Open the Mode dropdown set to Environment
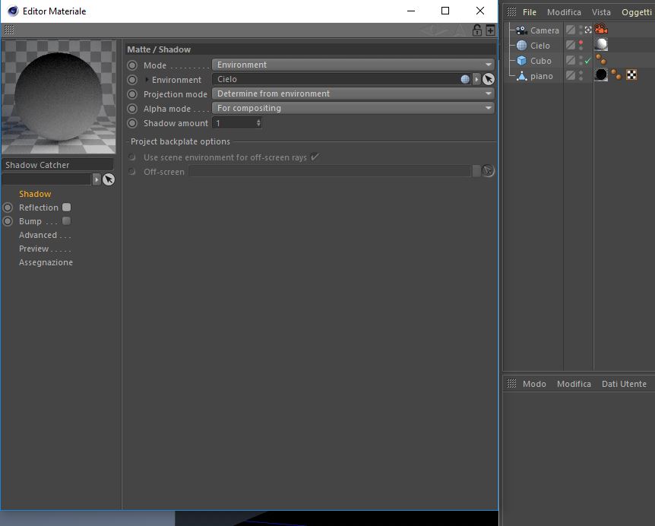 pos(353,65)
